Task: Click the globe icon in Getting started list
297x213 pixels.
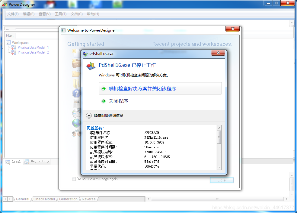Action: pos(76,123)
